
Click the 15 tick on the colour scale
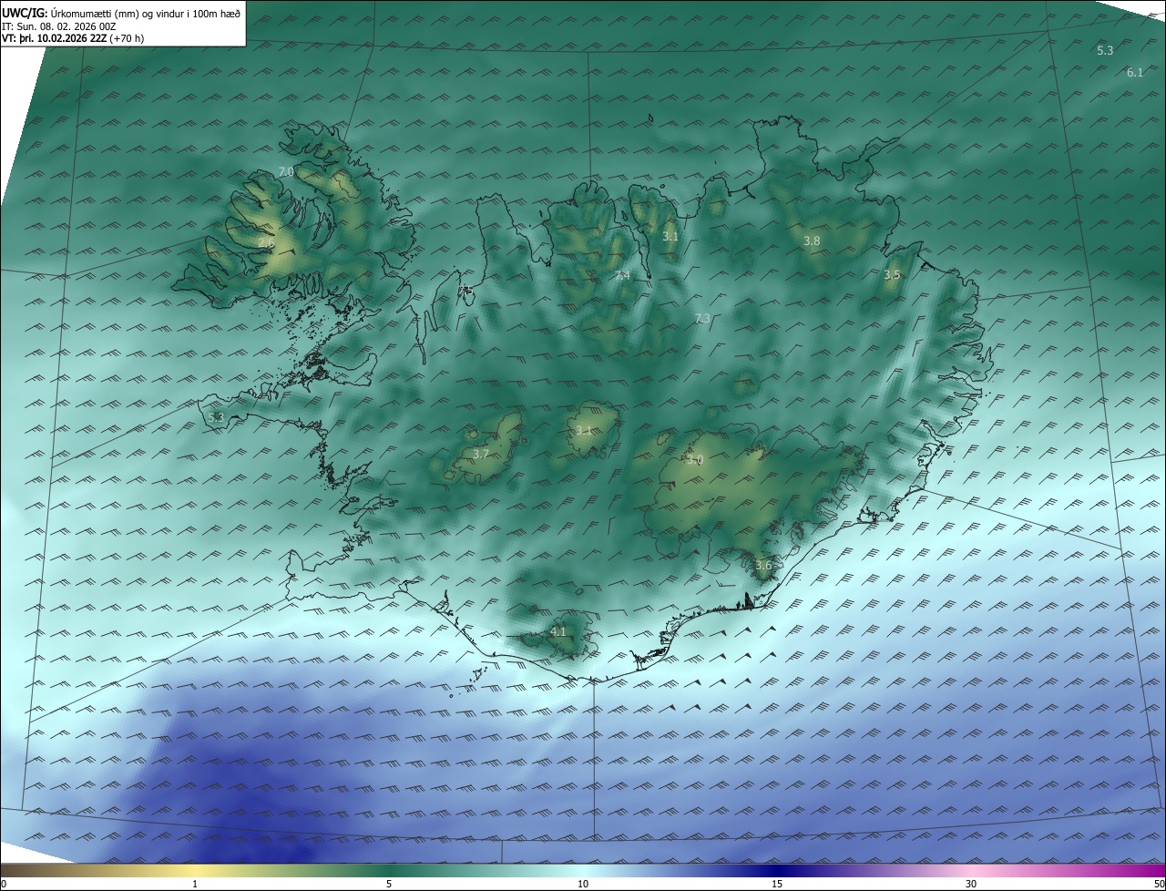point(777,884)
